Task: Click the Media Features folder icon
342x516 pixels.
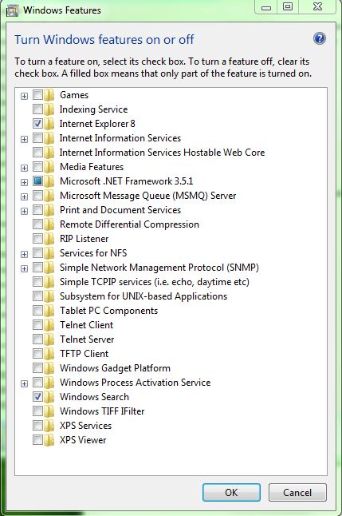Action: click(x=49, y=167)
